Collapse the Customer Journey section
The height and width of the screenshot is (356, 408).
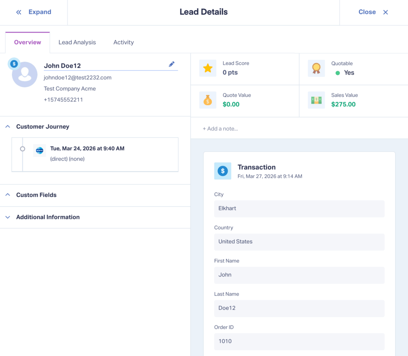click(7, 126)
